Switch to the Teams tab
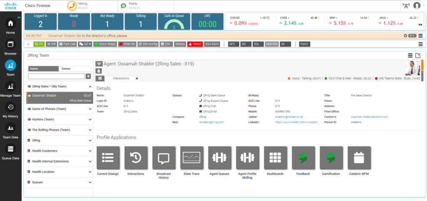The height and width of the screenshot is (201, 427). 43,69
